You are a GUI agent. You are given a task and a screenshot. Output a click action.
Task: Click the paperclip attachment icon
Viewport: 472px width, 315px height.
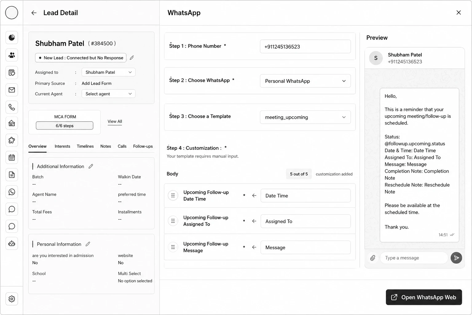point(373,258)
